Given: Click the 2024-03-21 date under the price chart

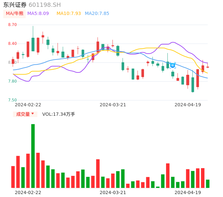Looking at the screenshot, I should pyautogui.click(x=112, y=105).
